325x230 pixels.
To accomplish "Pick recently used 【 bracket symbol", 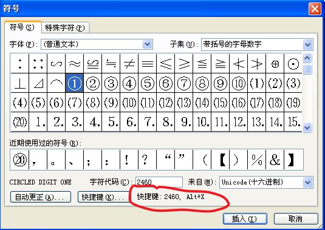I will [x=221, y=160].
